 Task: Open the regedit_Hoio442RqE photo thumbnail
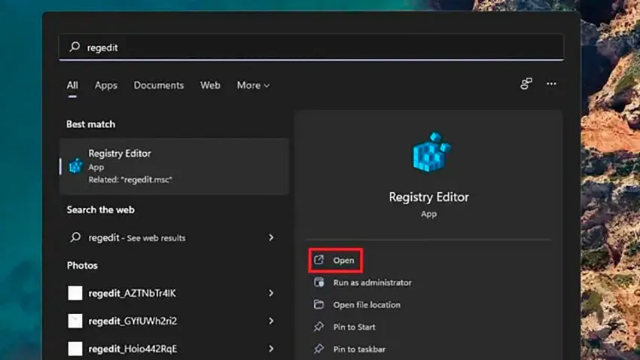(75, 349)
